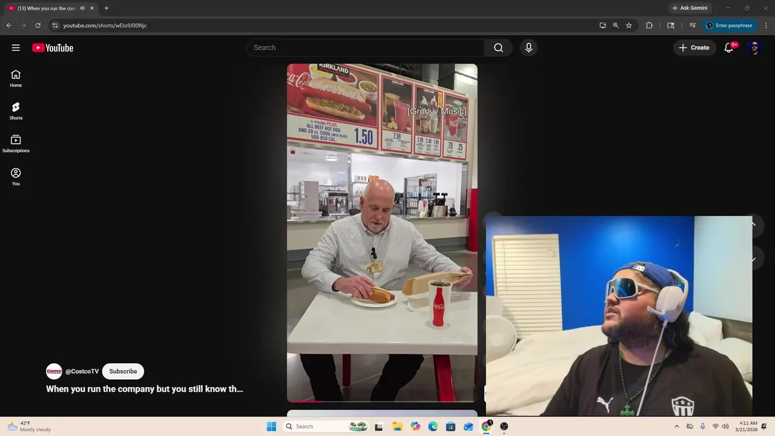775x436 pixels.
Task: Open the volume control in the tray
Action: [x=725, y=426]
